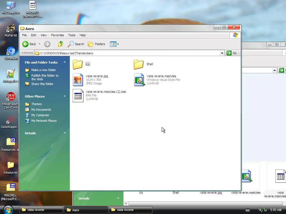
Task: Select MyPal 68 desktop shortcut
Action: [11, 31]
